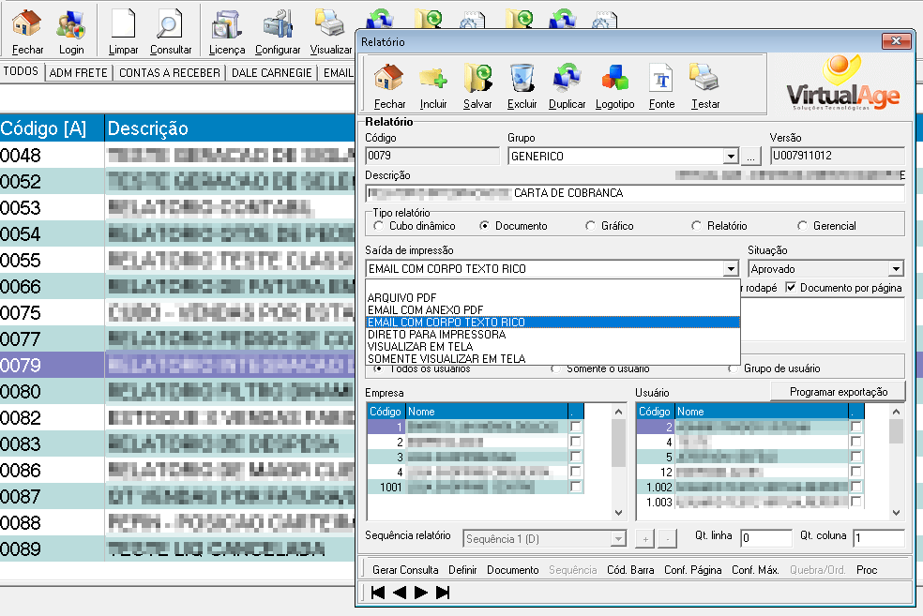Toggle the Documento por página checkbox

coord(791,288)
